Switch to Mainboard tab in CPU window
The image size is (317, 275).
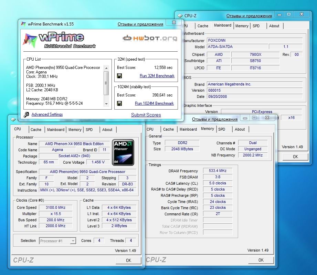pyautogui.click(x=56, y=130)
